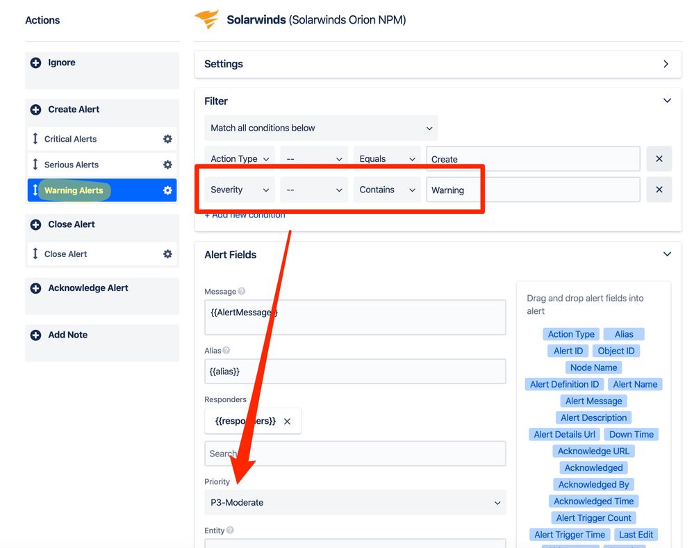Click the plus icon beside Close Alert heading

tap(36, 225)
